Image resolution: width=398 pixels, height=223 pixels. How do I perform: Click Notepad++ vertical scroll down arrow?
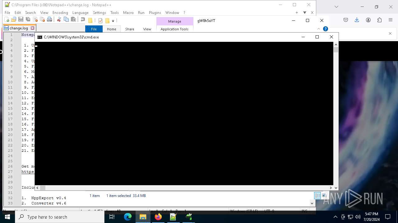[312, 203]
